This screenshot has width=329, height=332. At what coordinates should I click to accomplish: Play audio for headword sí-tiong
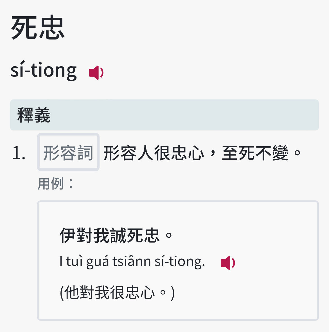[96, 73]
